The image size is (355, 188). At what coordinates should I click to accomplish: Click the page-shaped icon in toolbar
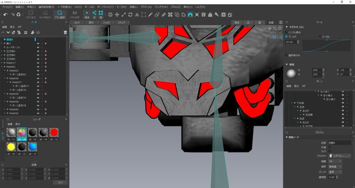[x=184, y=15]
